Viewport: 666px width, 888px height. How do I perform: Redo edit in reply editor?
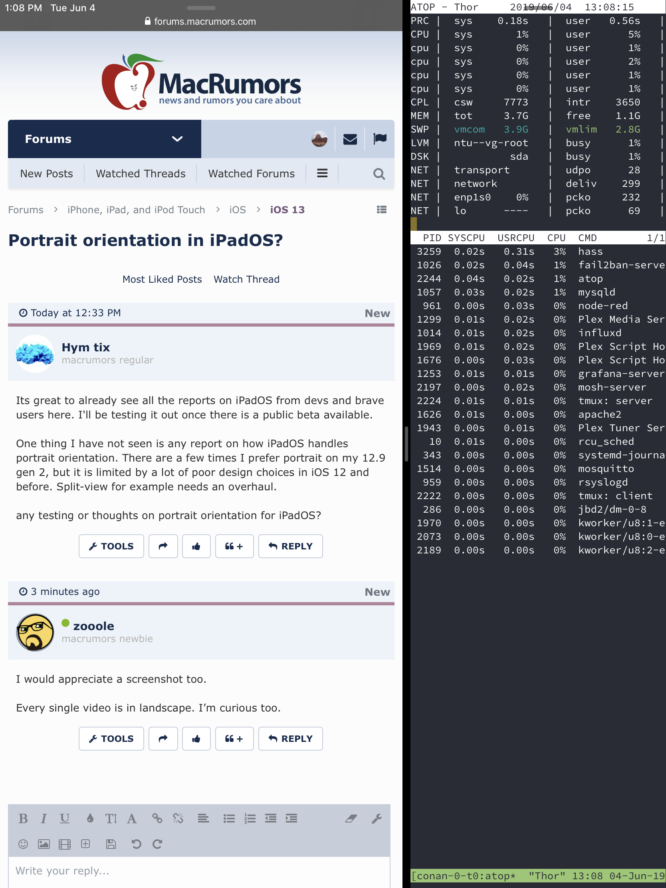pos(157,844)
